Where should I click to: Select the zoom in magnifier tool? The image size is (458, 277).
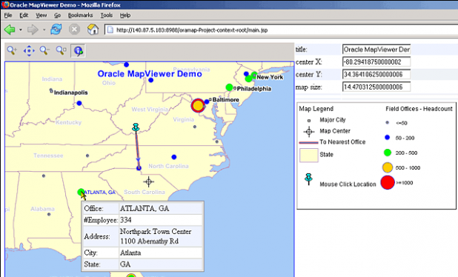point(12,50)
